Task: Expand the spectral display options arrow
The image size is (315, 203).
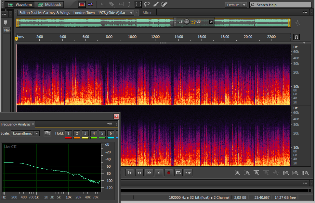Action: click(304, 43)
